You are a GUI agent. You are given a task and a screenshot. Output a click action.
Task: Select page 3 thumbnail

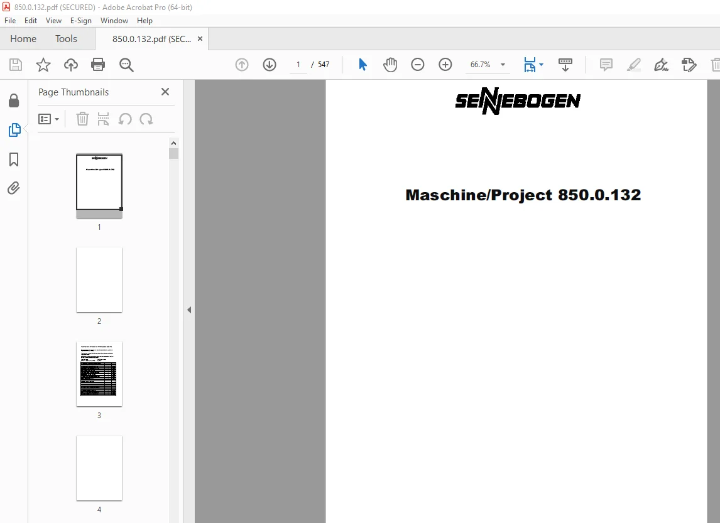click(x=99, y=374)
